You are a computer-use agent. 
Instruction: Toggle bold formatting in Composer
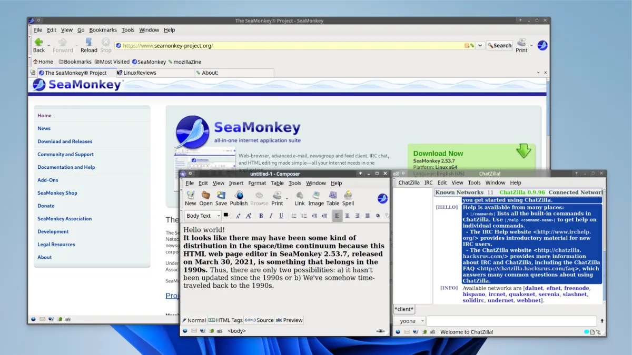click(x=261, y=216)
